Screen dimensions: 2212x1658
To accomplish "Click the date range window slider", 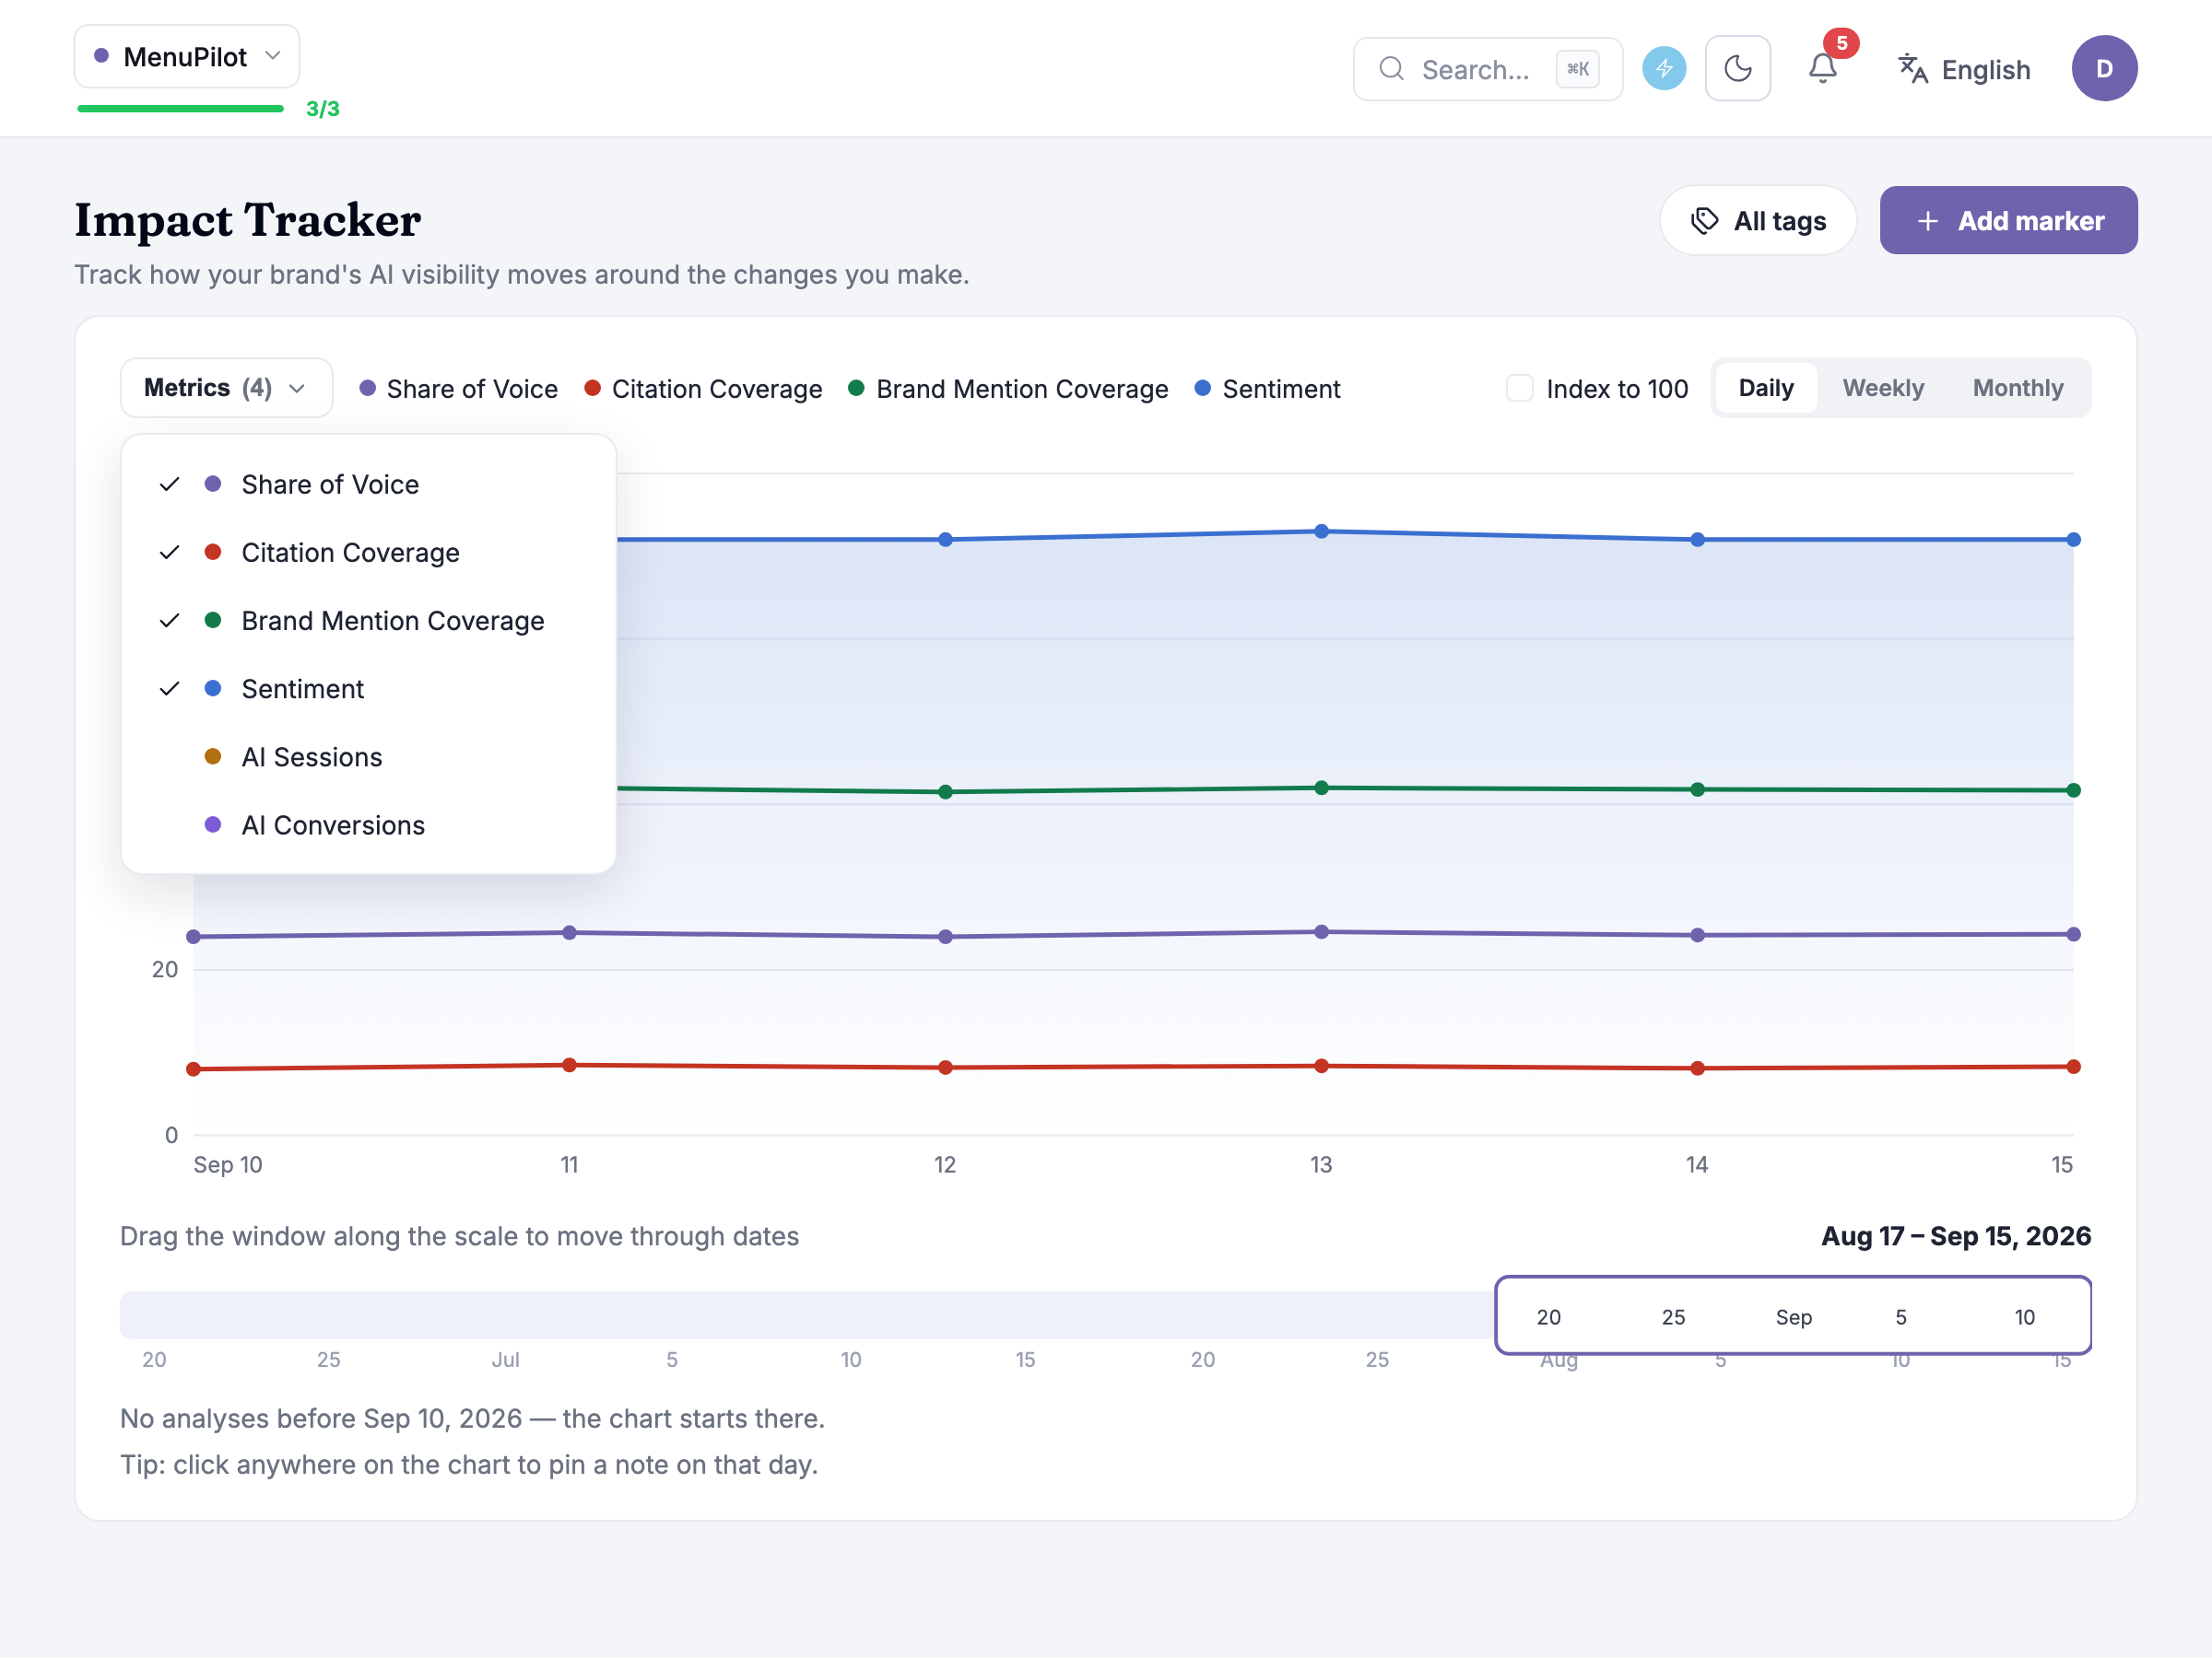I will (x=1792, y=1315).
